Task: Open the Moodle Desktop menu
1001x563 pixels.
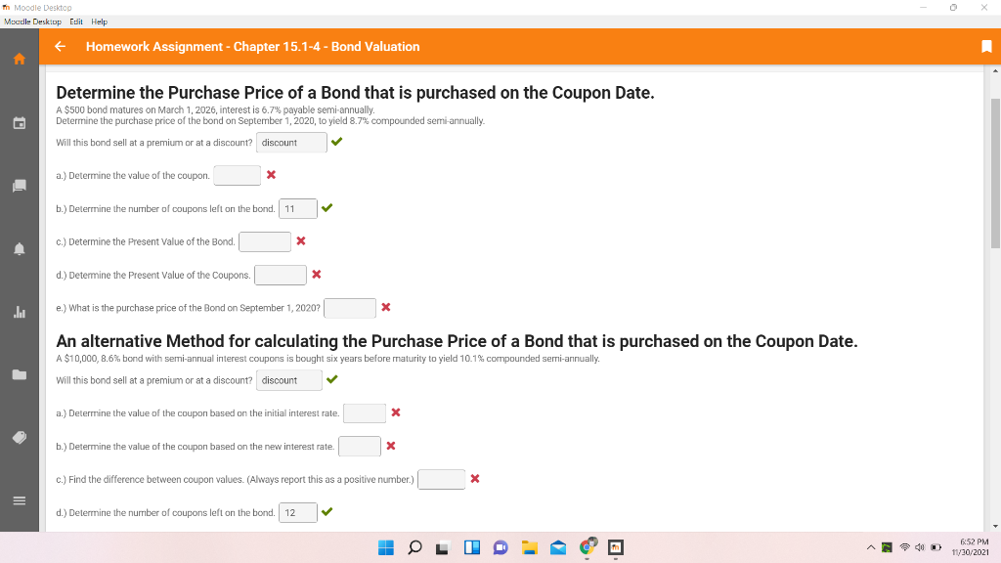Action: 32,22
